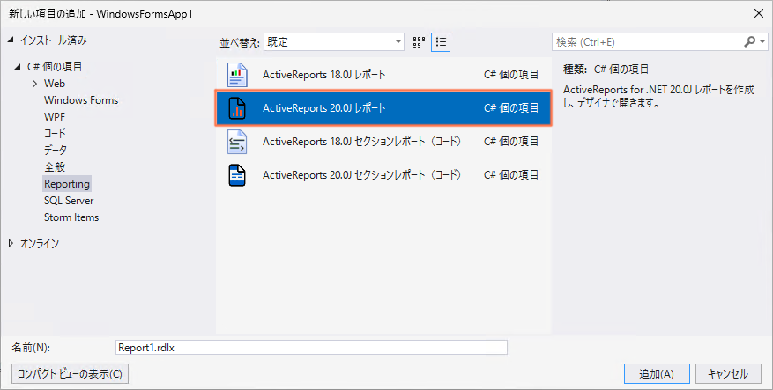Click the インストール済み label
The width and height of the screenshot is (773, 390).
tap(53, 40)
